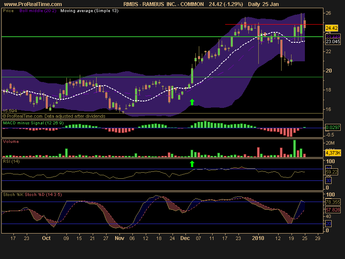Click the Stoch %D (14 3 5) legend label
The image size is (345, 259).
point(44,195)
